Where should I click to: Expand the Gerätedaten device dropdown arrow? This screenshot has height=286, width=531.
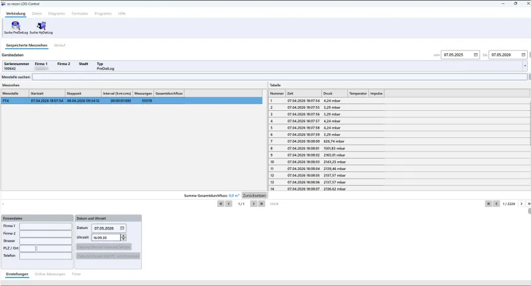click(x=525, y=66)
